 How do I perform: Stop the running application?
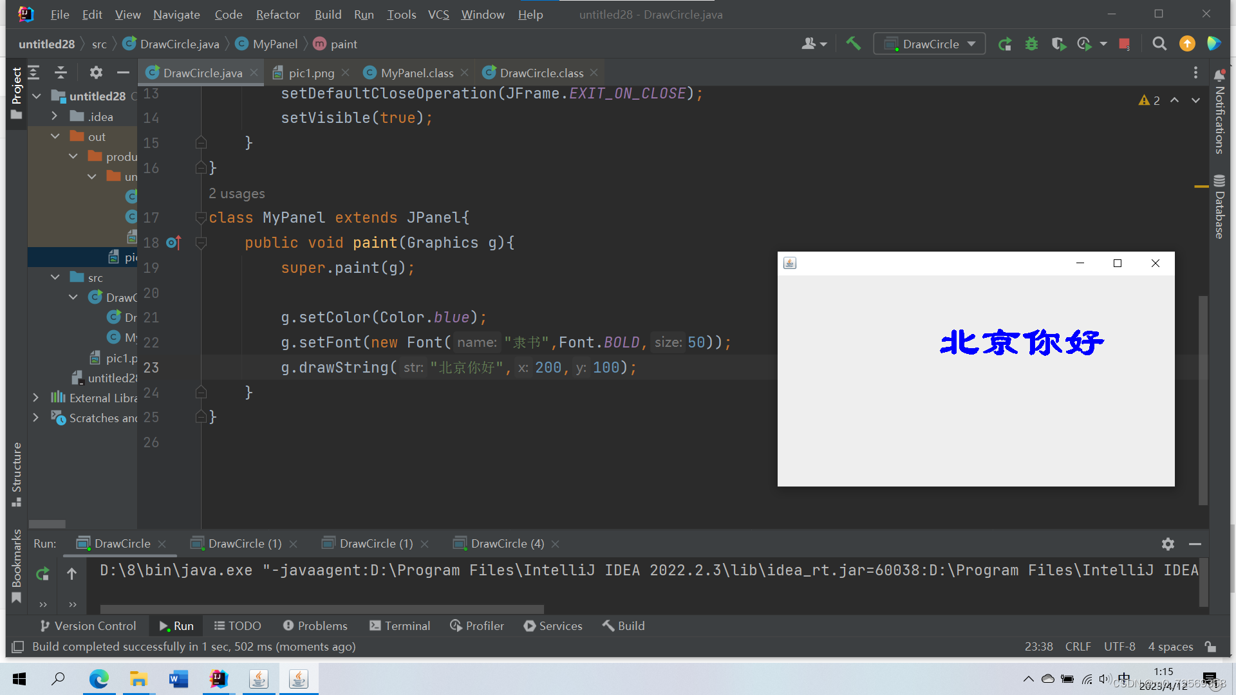[x=1124, y=44]
